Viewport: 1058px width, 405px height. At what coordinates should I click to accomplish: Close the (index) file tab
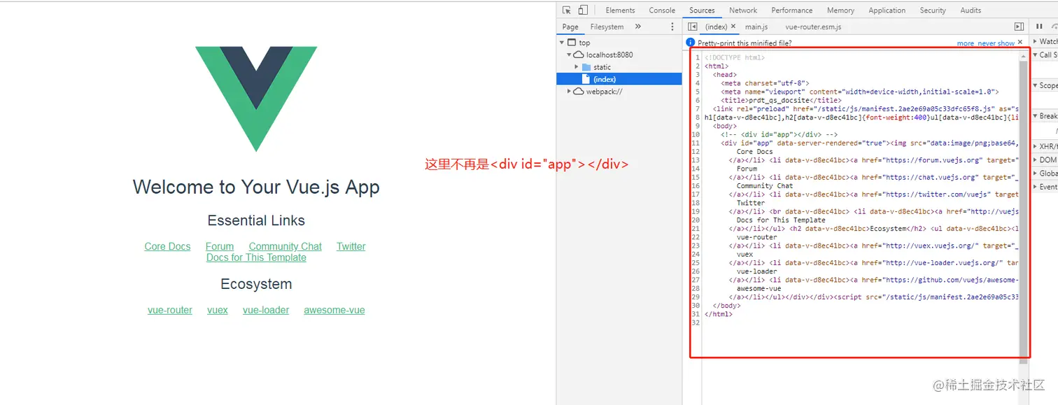(734, 27)
